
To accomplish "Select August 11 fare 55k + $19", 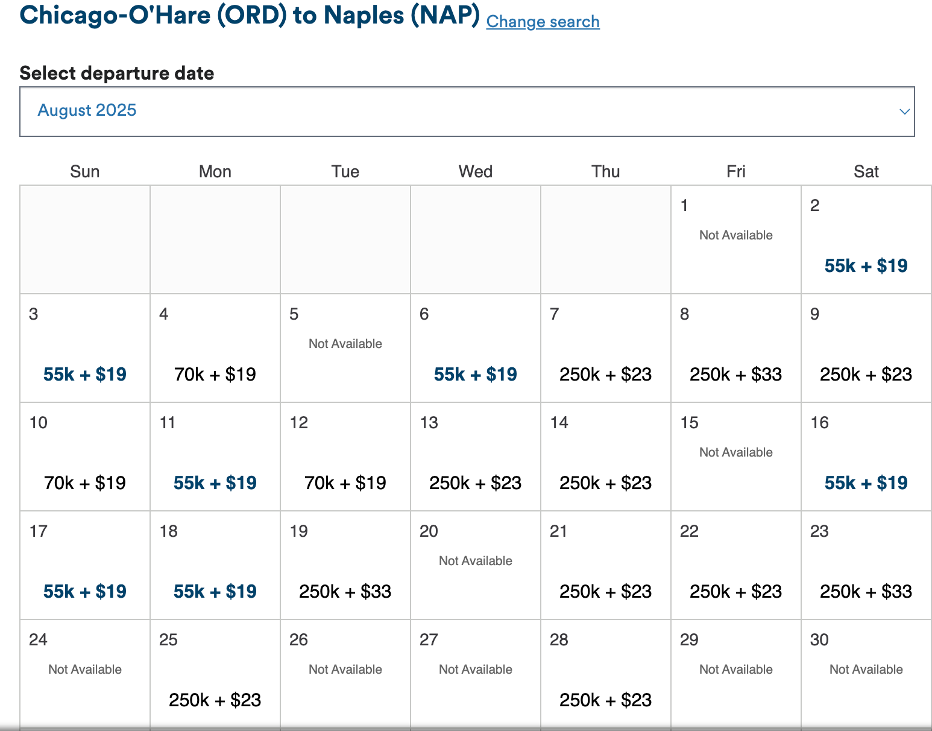I will tap(215, 483).
